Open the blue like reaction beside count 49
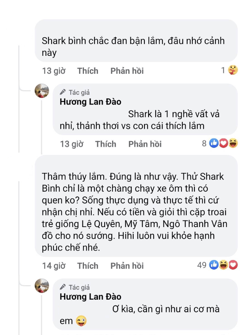Screen dimensions: 245x335 214,265
